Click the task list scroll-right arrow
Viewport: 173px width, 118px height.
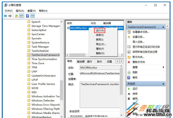click(x=122, y=55)
